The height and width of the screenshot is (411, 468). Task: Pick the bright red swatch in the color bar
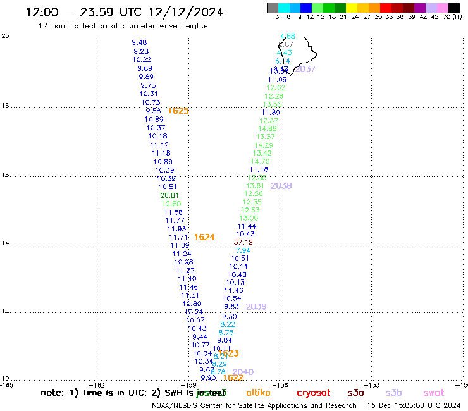(x=386, y=8)
